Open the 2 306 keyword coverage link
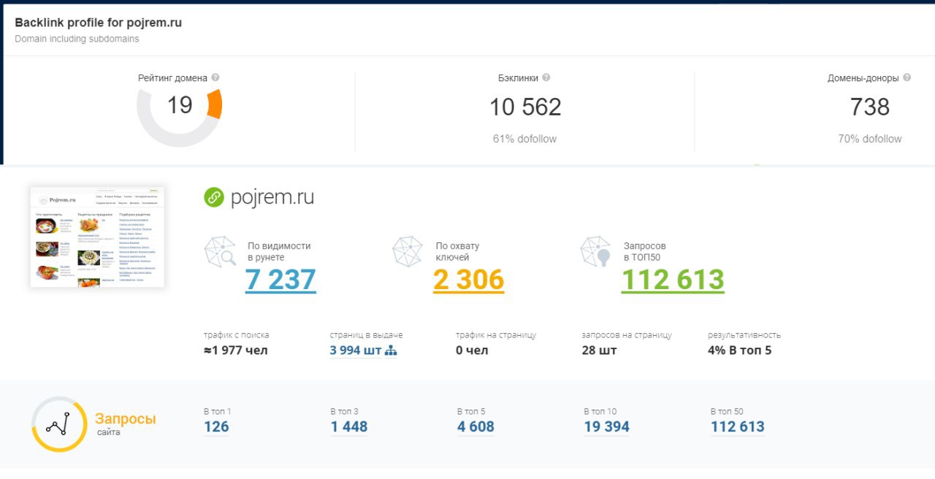This screenshot has height=479, width=935. coord(468,280)
